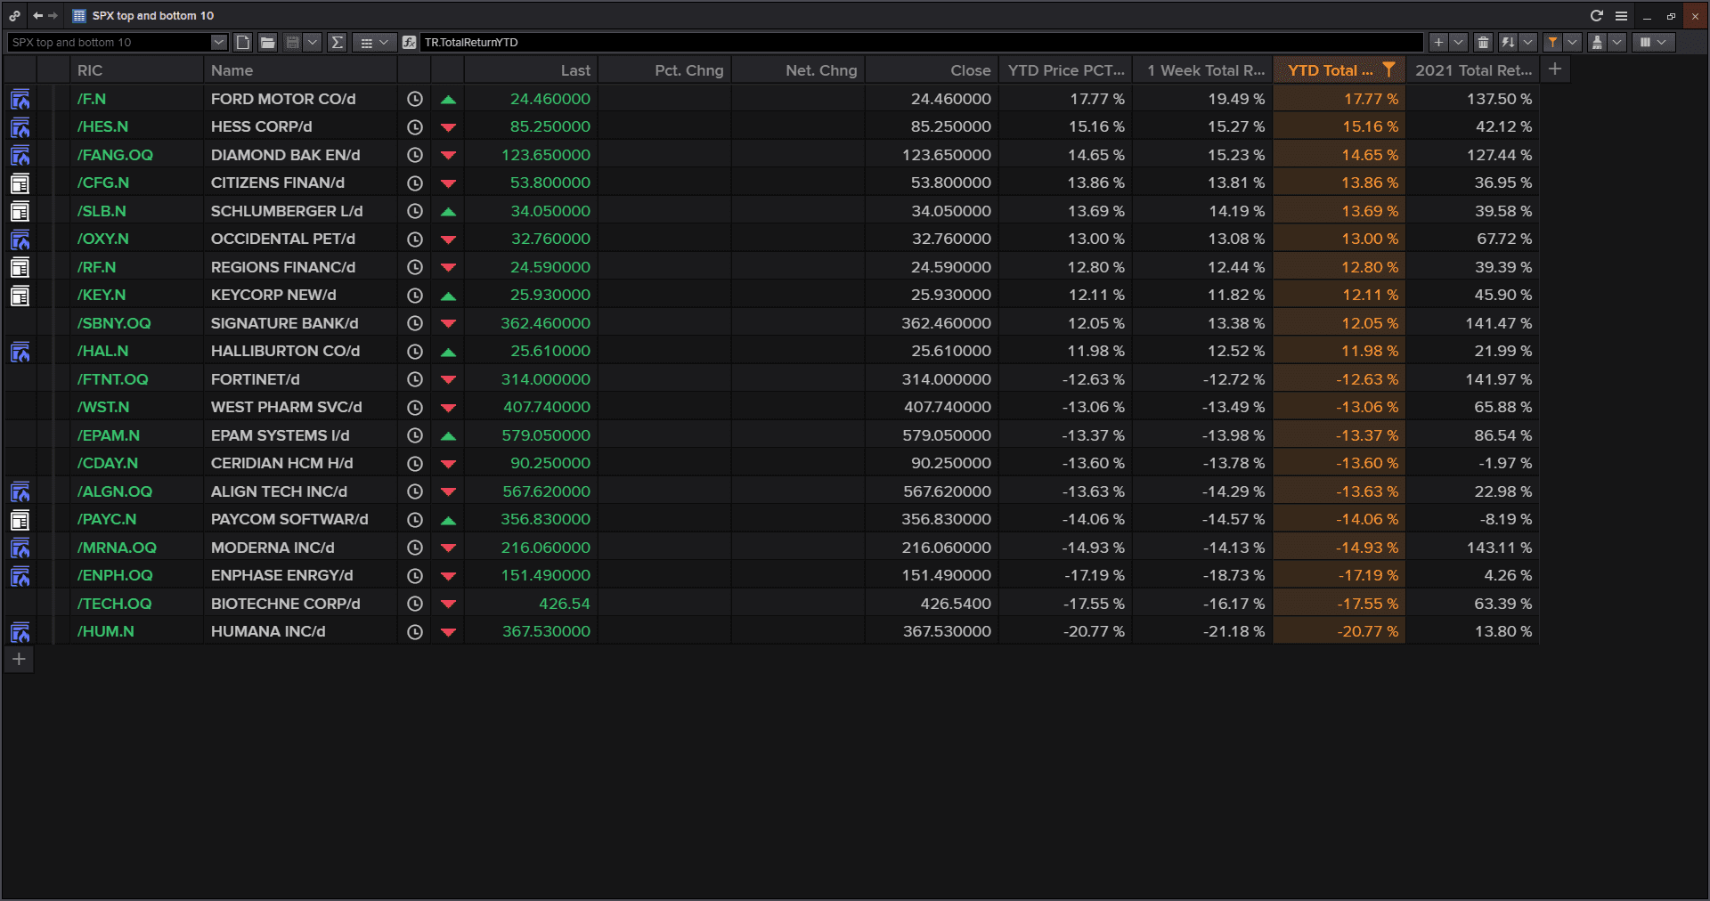Click the red down arrow for HESS CORP
Image resolution: width=1710 pixels, height=901 pixels.
(x=448, y=127)
